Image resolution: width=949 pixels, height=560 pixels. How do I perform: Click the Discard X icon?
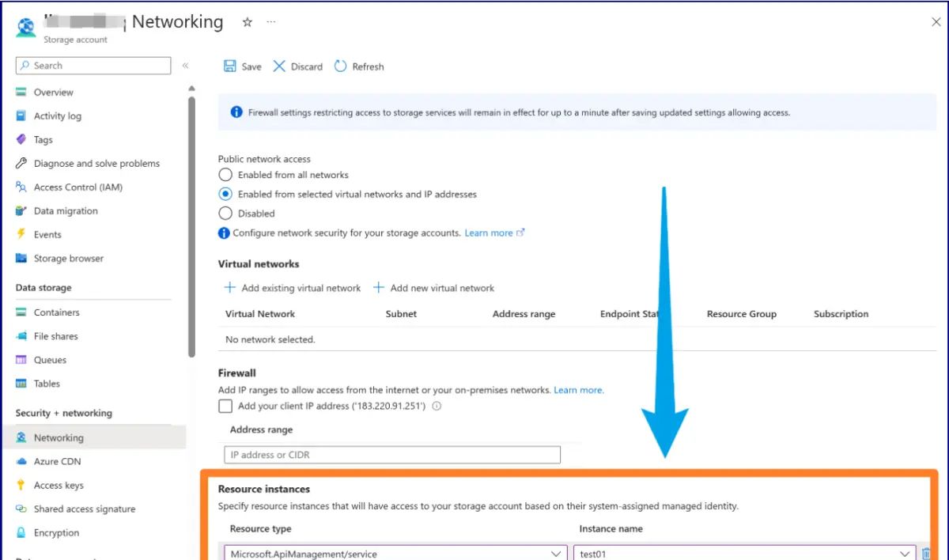[x=279, y=66]
